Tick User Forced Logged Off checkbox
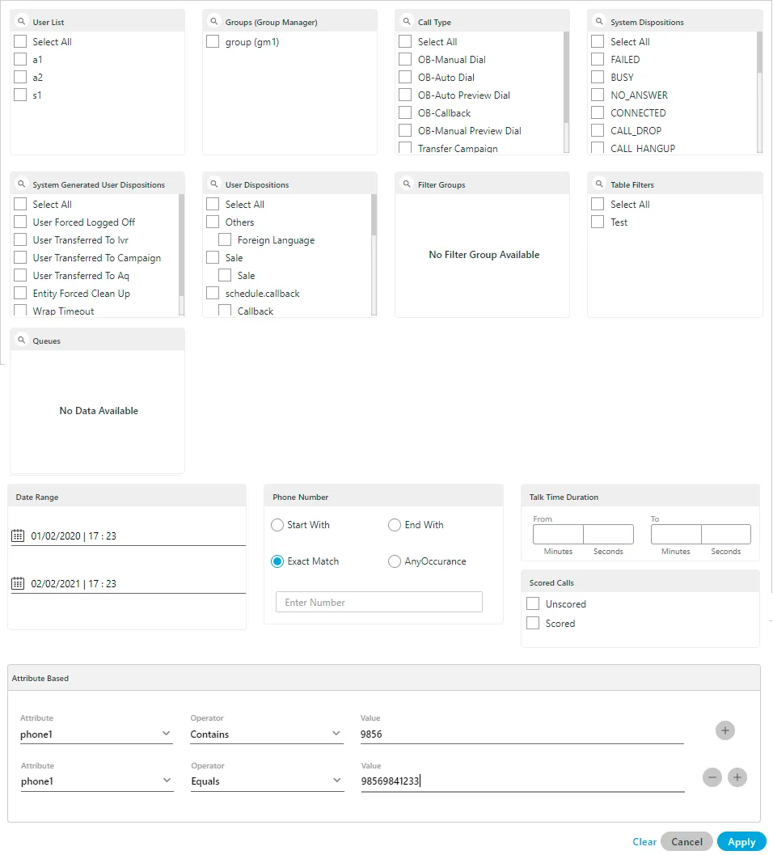The width and height of the screenshot is (773, 855). 20,222
